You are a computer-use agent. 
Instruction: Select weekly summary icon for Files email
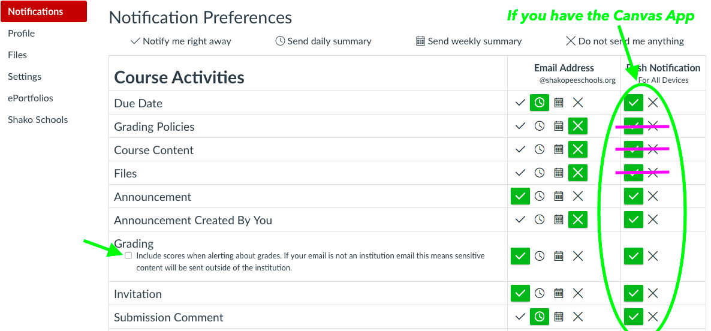pos(559,173)
